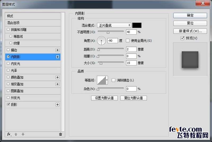Close the 图层样式 dialog
The height and width of the screenshot is (142, 212).
[202, 3]
